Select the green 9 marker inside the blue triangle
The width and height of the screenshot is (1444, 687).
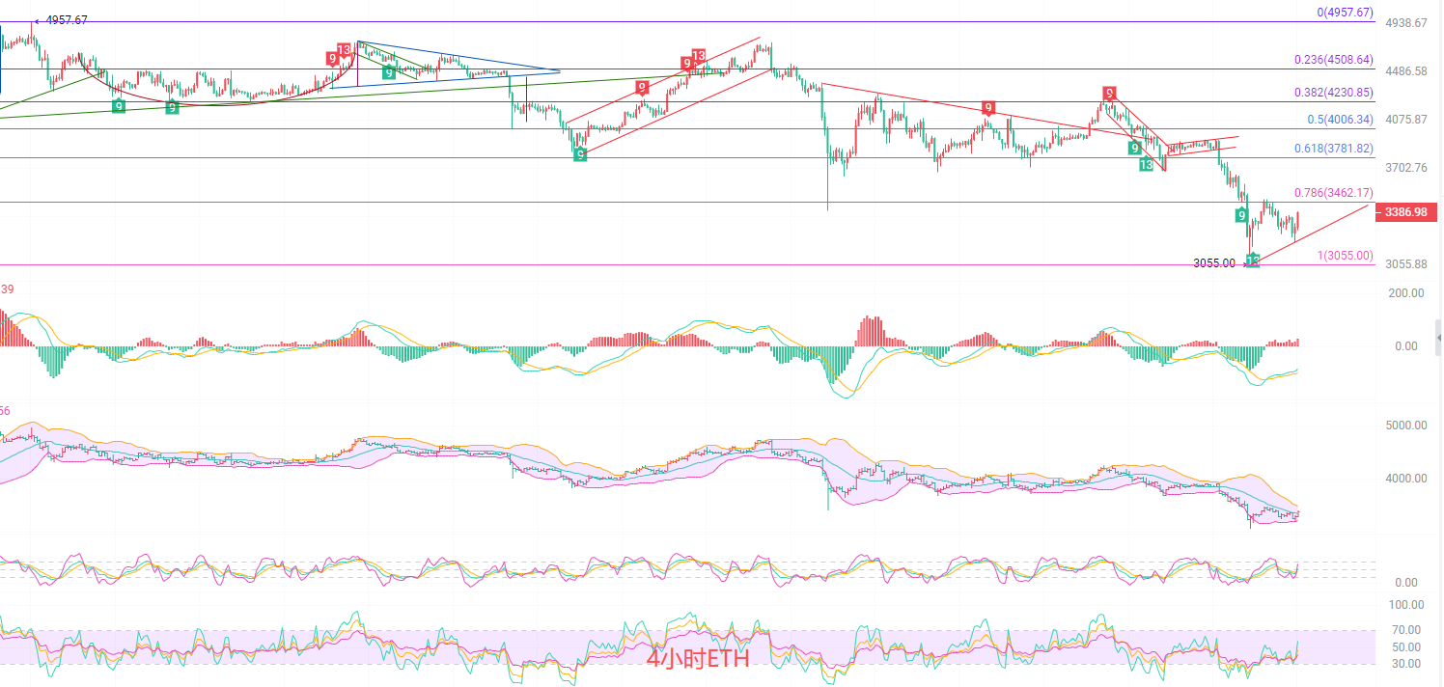pyautogui.click(x=388, y=72)
